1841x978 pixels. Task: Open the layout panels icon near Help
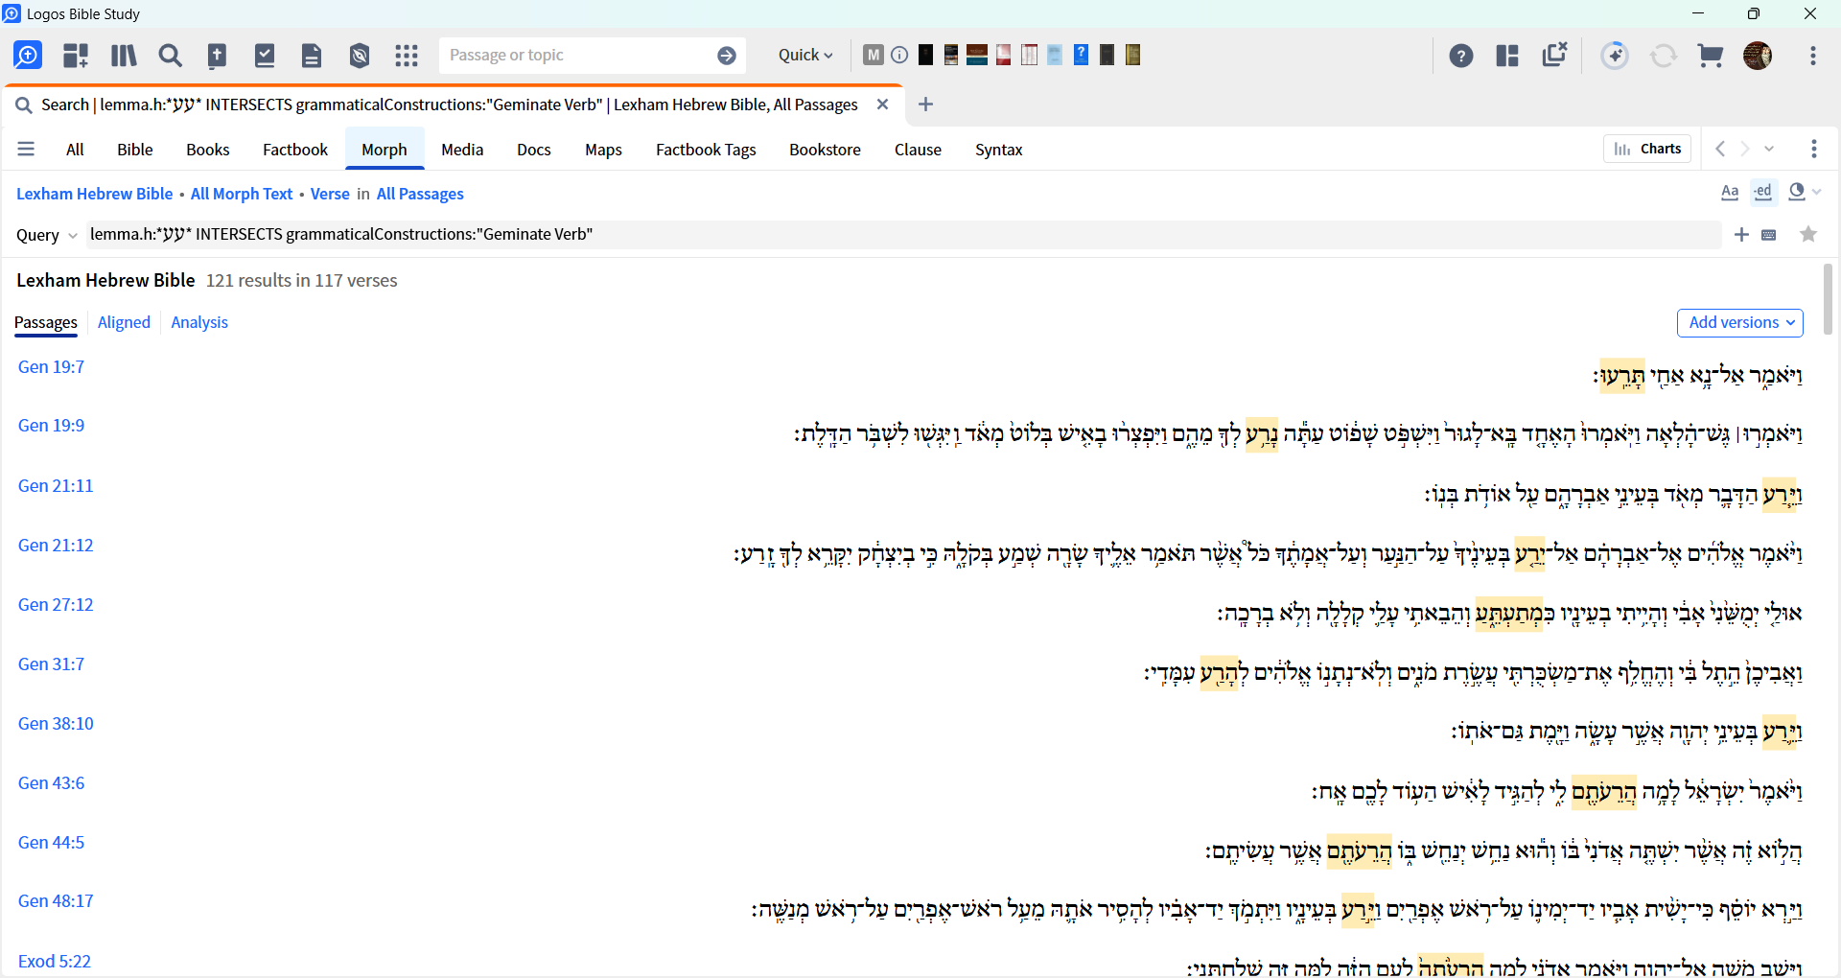(1507, 56)
